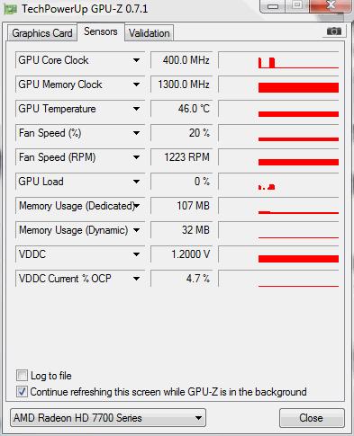Expand the VDDC sensor dropdown
This screenshot has width=354, height=436.
click(x=136, y=254)
